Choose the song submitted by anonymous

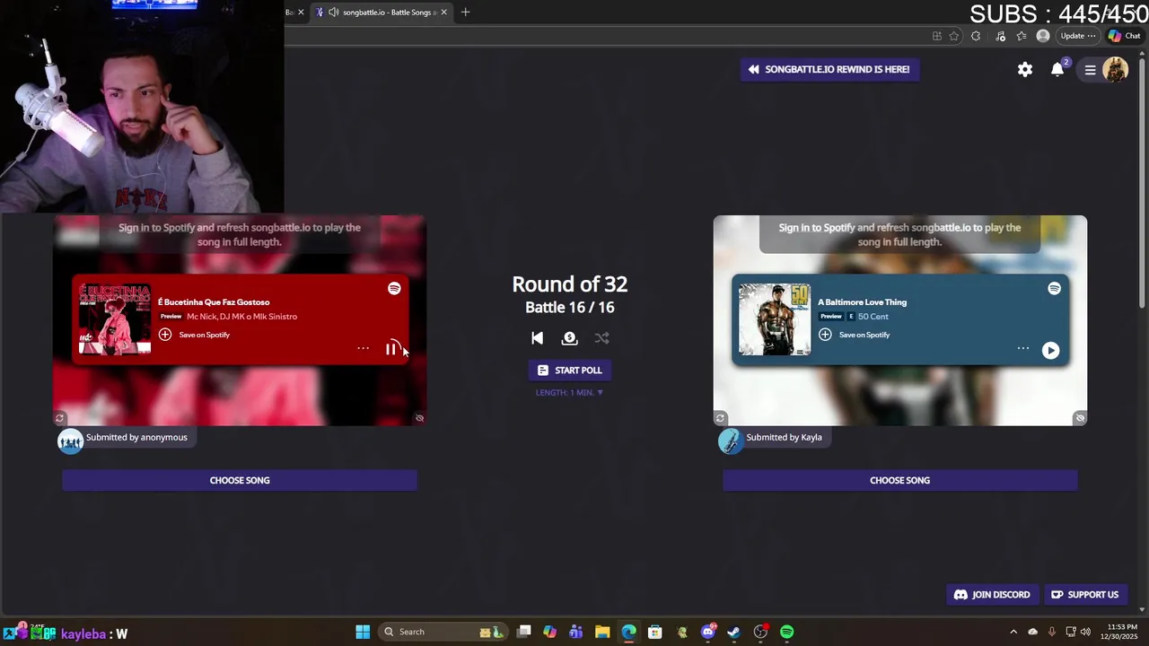240,480
